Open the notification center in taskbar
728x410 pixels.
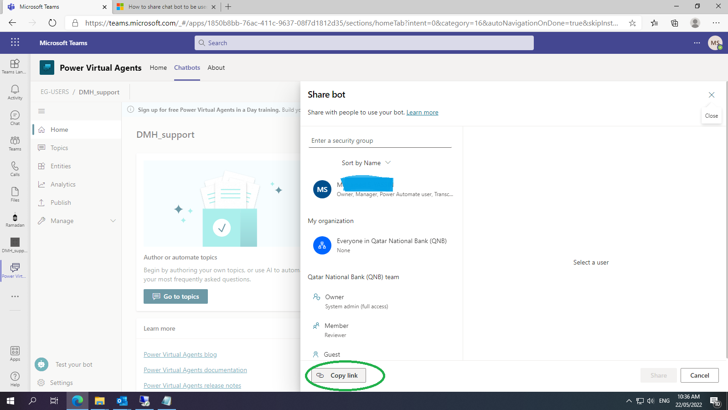coord(715,401)
